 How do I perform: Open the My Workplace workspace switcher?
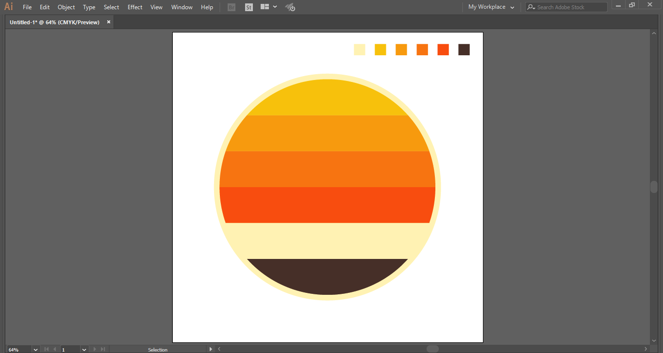tap(491, 7)
